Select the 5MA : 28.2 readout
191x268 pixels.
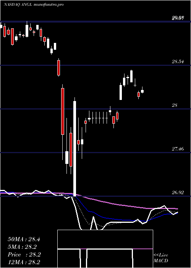click(x=22, y=247)
